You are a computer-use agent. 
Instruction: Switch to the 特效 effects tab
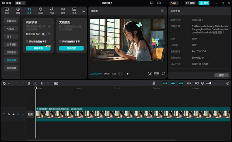coord(52,11)
